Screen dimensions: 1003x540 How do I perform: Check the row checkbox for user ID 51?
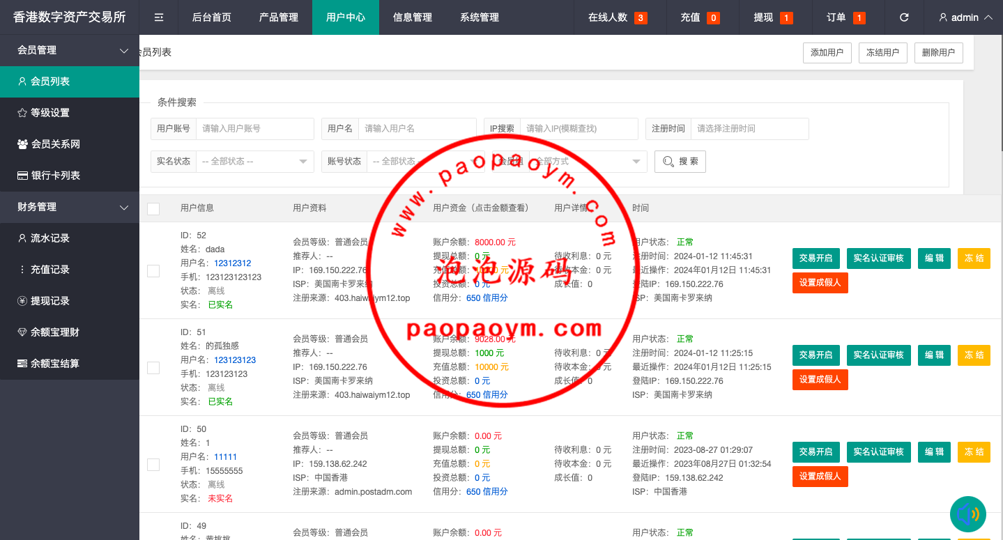(x=153, y=367)
